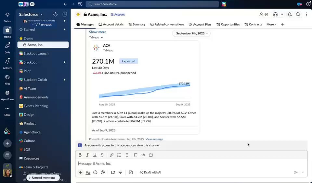This screenshot has width=312, height=183.
Task: Search within the channel magnifier icon
Action: pyautogui.click(x=298, y=14)
